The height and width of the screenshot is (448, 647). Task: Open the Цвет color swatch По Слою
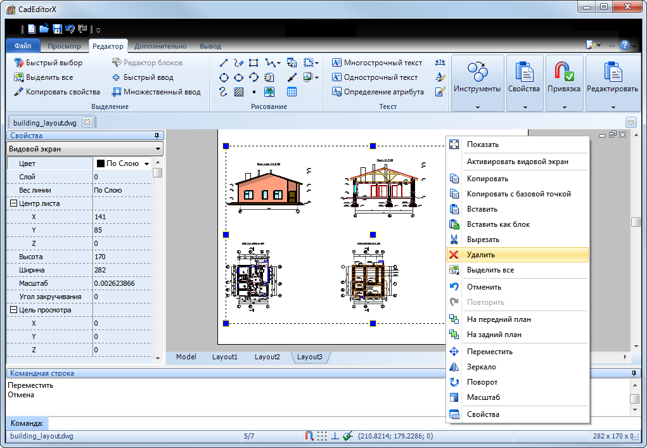tap(123, 163)
